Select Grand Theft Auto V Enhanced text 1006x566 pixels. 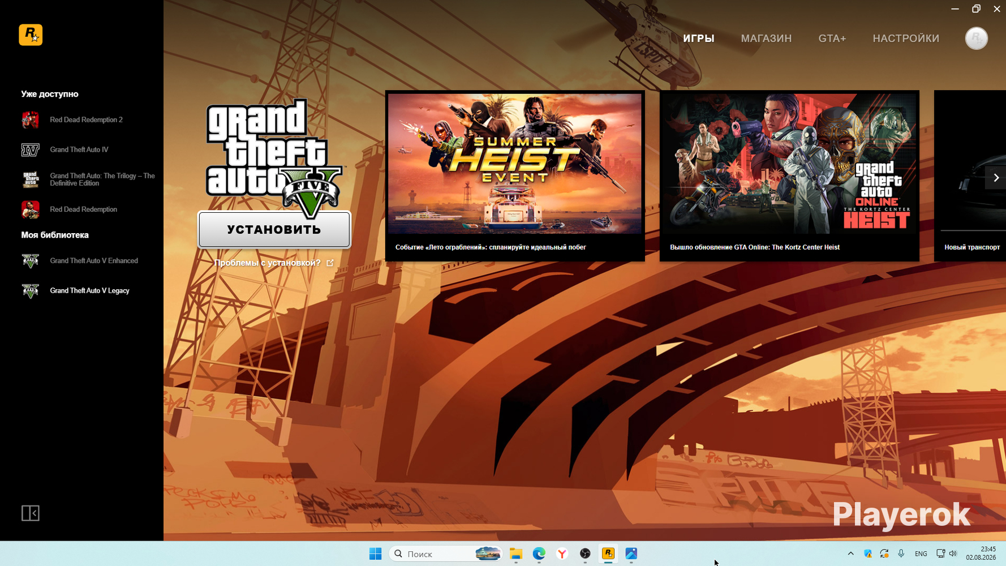tap(94, 261)
